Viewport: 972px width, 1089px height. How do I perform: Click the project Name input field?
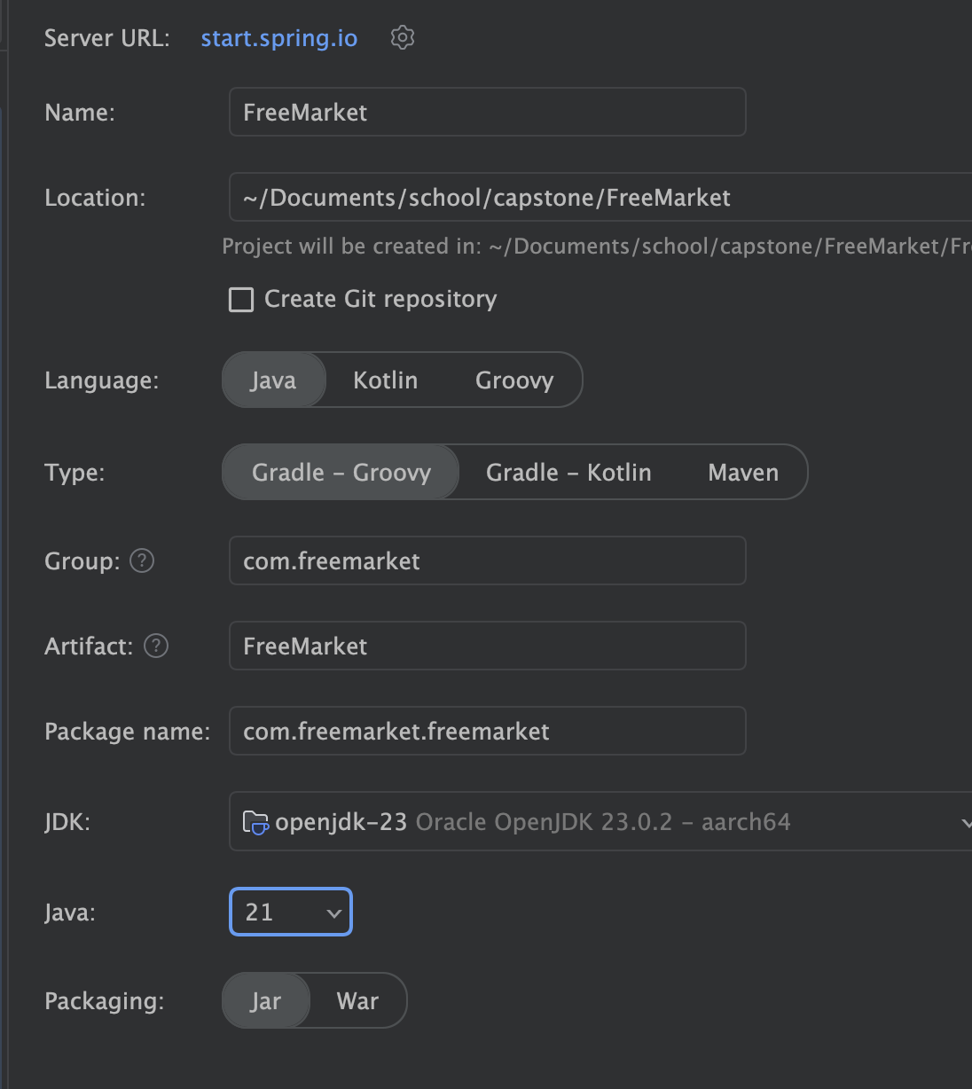point(487,113)
